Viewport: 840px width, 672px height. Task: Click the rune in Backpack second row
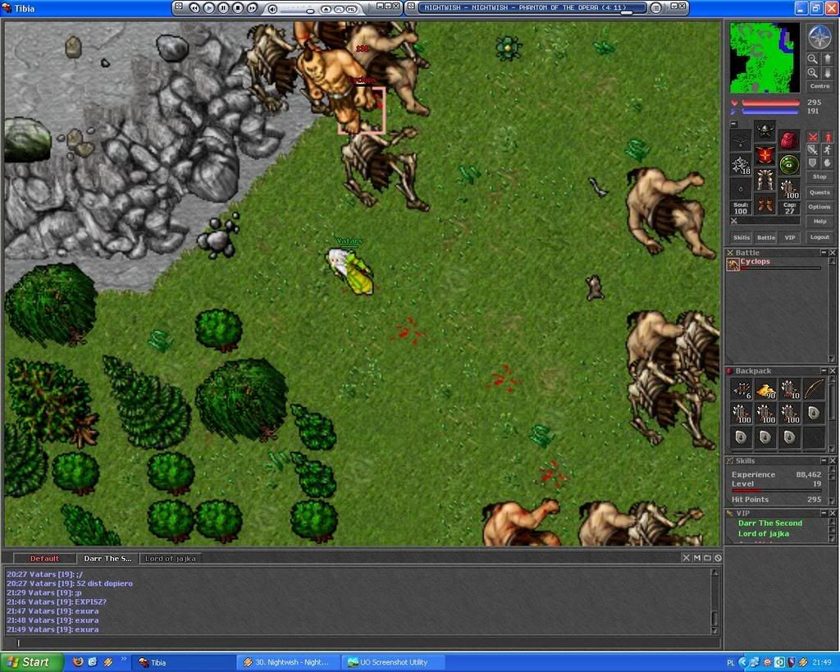coord(814,414)
